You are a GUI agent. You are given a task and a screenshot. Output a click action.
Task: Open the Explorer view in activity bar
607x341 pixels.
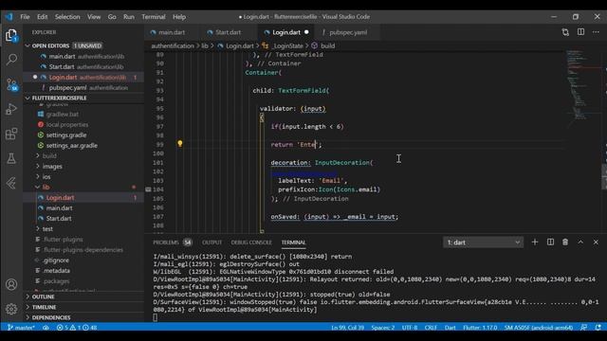[11, 36]
